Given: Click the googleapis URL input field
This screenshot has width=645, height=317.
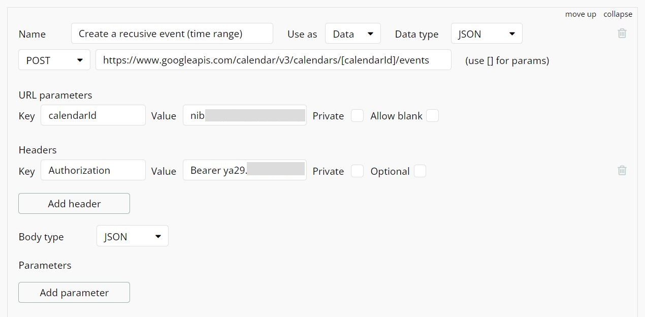Looking at the screenshot, I should 273,60.
